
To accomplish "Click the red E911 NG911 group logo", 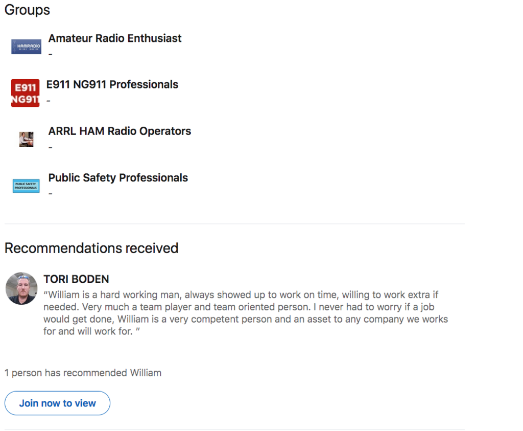I will pos(26,93).
